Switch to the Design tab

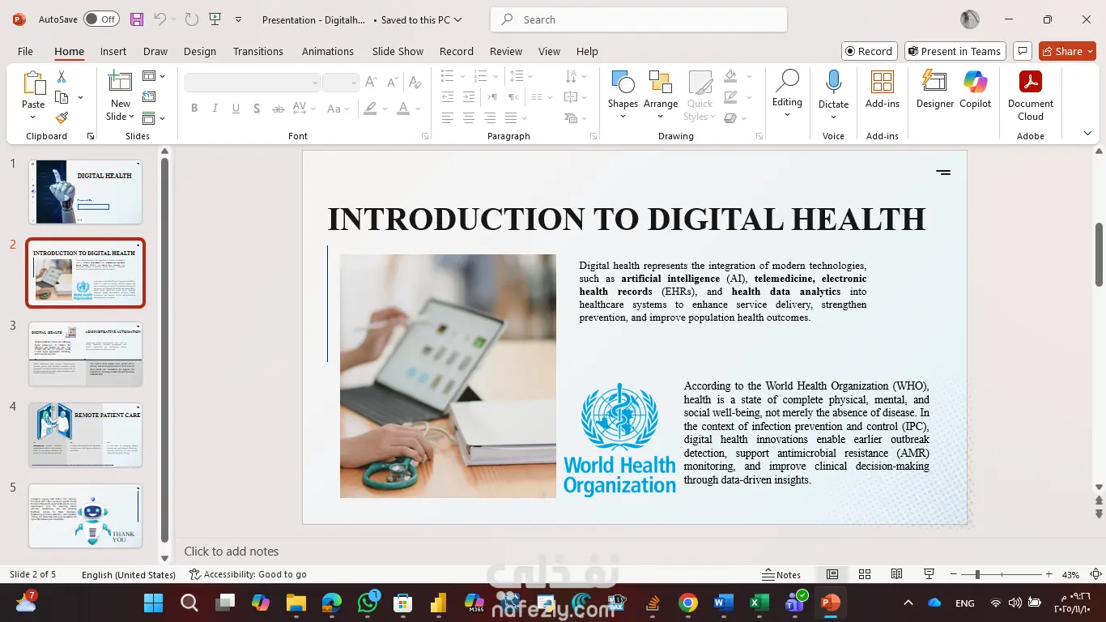[x=199, y=51]
